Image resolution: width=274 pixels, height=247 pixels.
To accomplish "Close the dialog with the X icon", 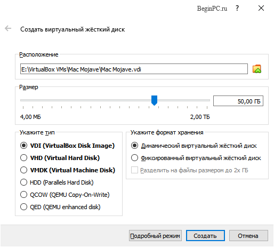I will (261, 8).
